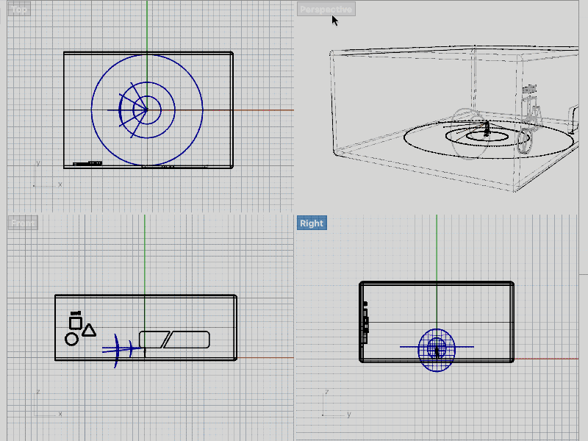Select the circle symbol in Front view
588x441 pixels.
pos(71,339)
